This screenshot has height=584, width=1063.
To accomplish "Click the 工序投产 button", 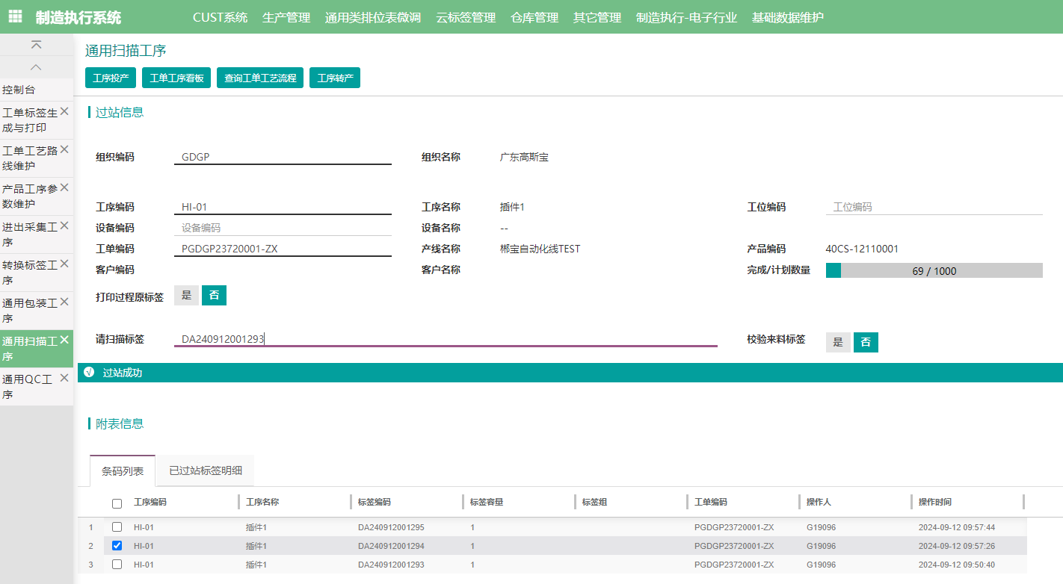I will pos(111,78).
